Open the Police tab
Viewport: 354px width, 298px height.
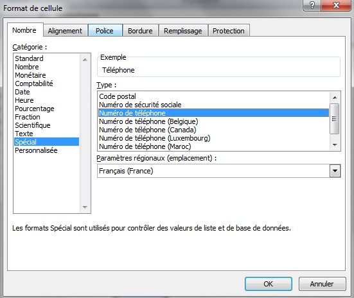(x=105, y=30)
